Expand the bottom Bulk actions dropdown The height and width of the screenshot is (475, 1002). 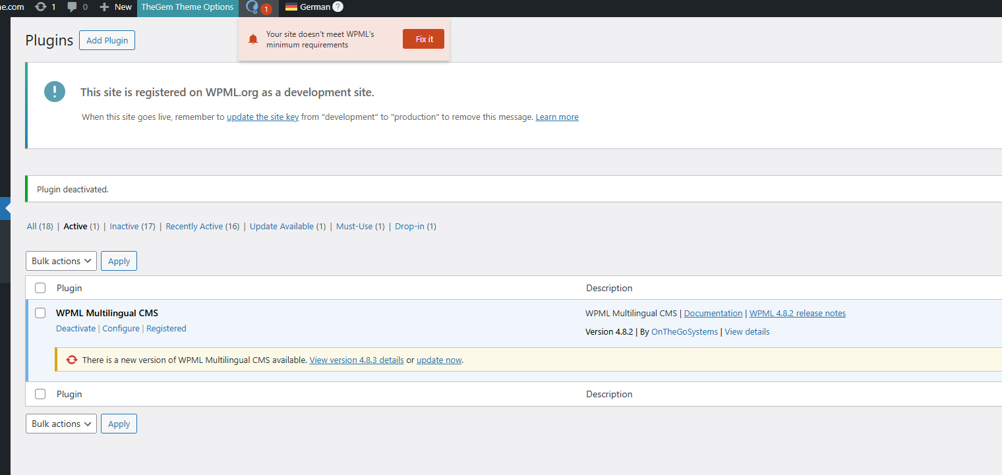(61, 424)
